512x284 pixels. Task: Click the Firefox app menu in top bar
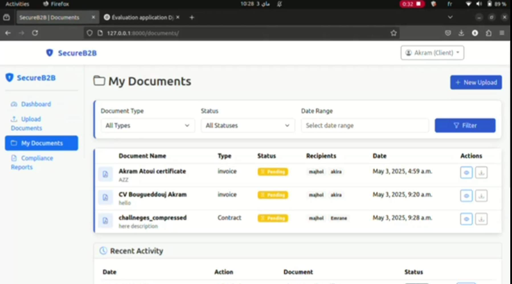[x=56, y=4]
